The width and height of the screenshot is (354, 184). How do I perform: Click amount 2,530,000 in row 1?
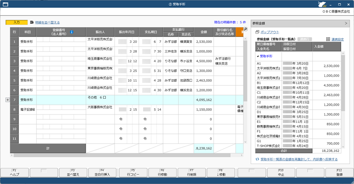(x=204, y=42)
